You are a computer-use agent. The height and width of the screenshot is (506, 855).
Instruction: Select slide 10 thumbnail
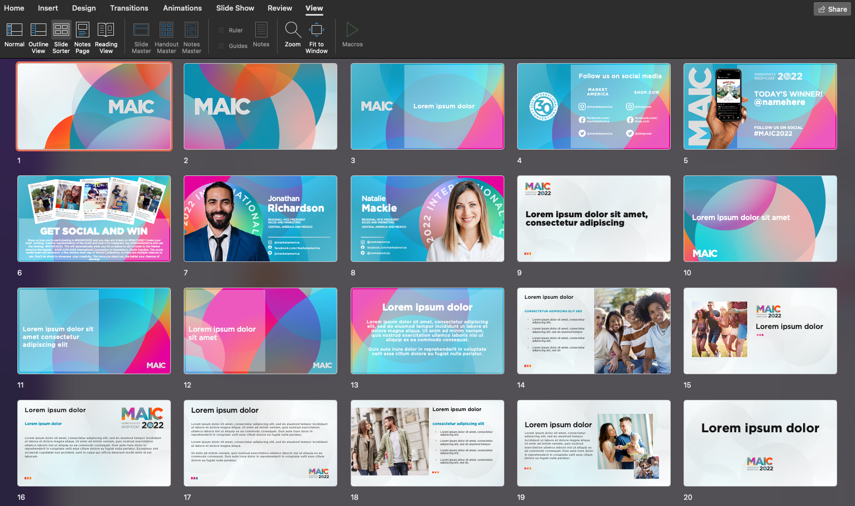tap(760, 218)
